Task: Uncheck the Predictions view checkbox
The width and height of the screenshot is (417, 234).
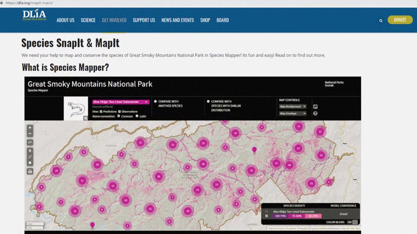Action: tap(101, 112)
